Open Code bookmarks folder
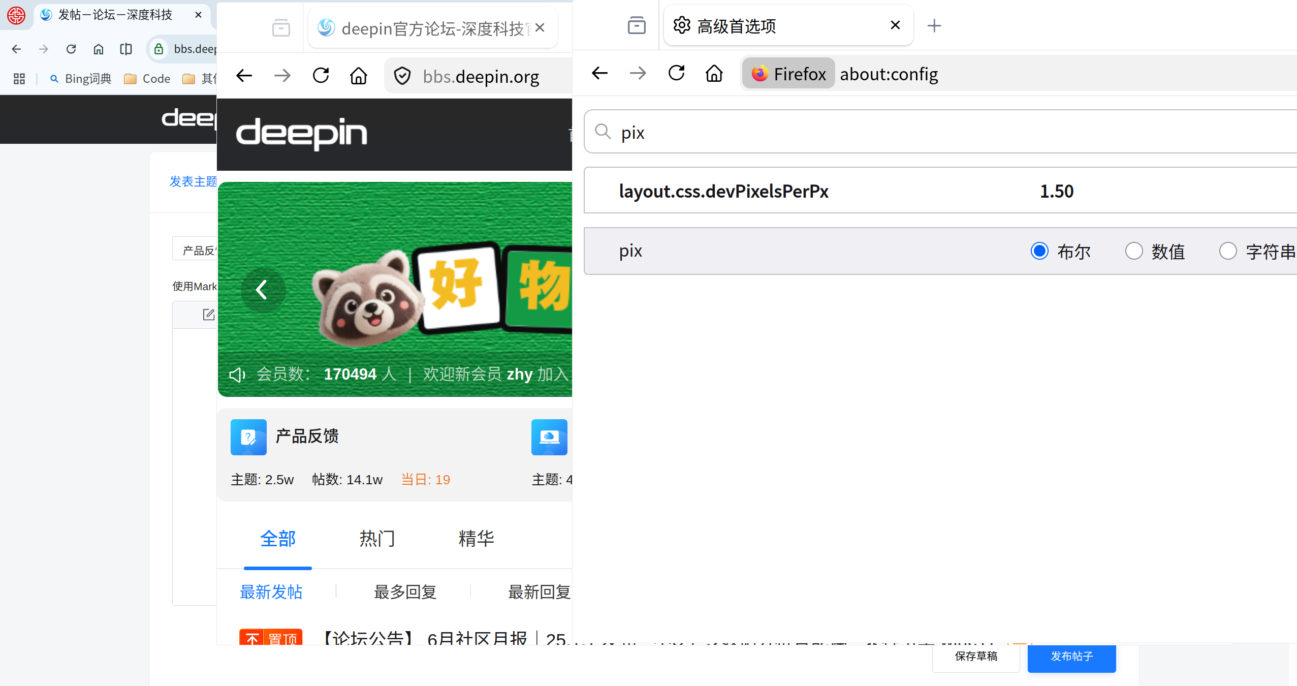 [x=147, y=79]
